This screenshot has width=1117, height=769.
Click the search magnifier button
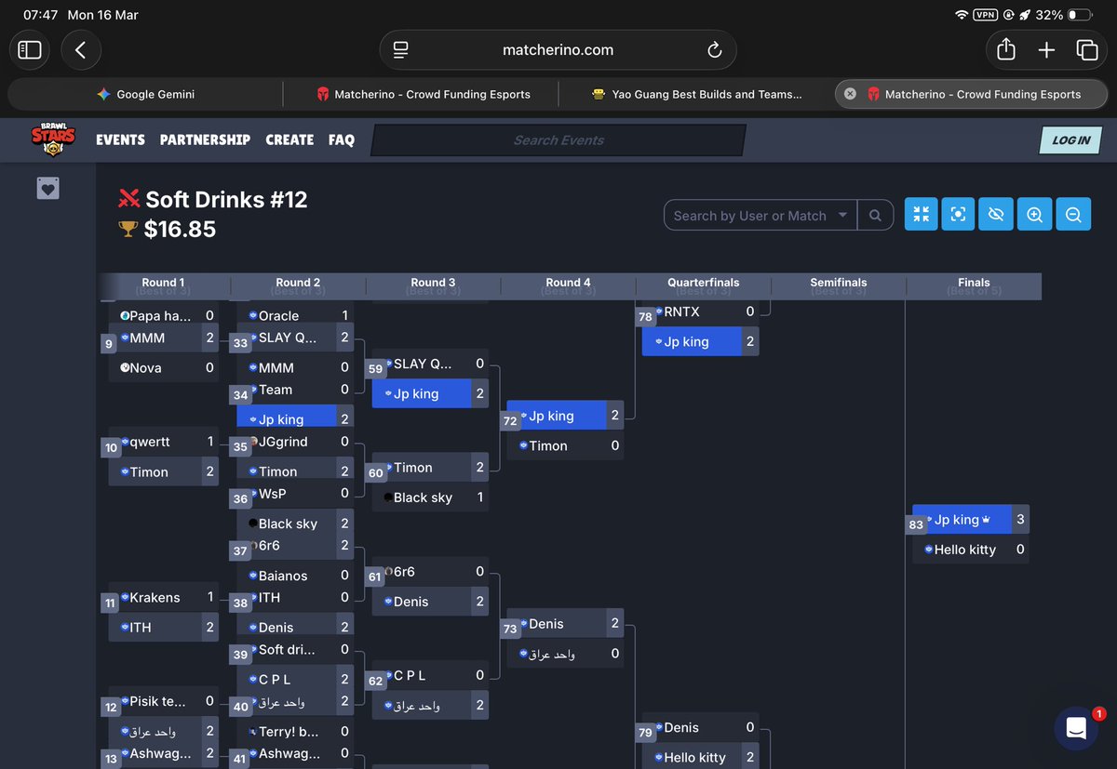875,216
